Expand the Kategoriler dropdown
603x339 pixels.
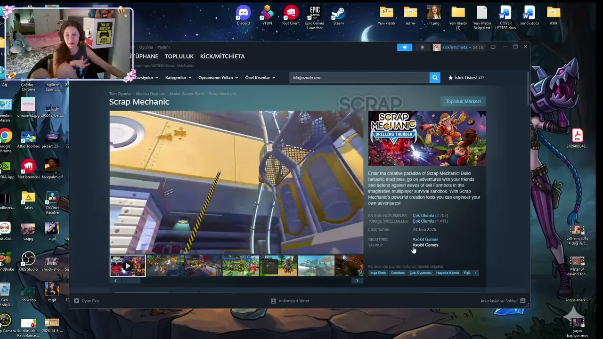tap(178, 78)
